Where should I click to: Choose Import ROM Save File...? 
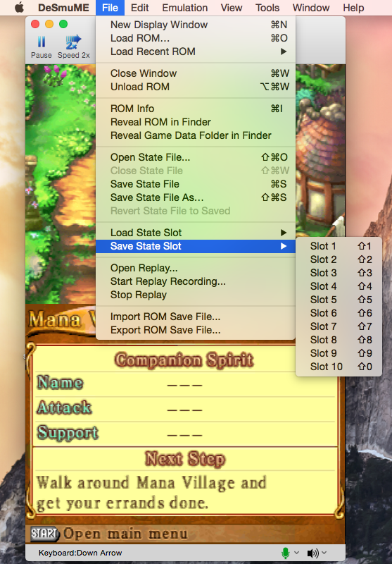pyautogui.click(x=196, y=317)
